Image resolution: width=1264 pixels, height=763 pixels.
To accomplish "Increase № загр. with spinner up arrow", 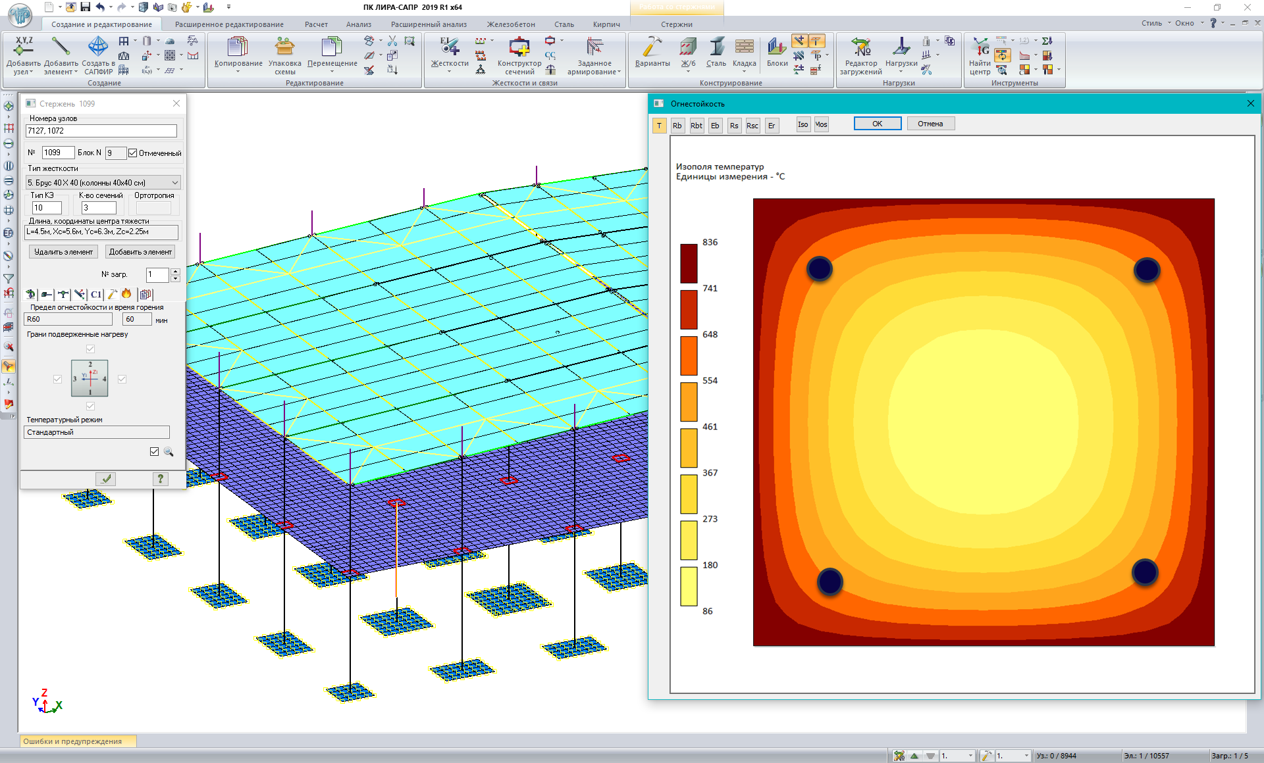I will pyautogui.click(x=175, y=271).
